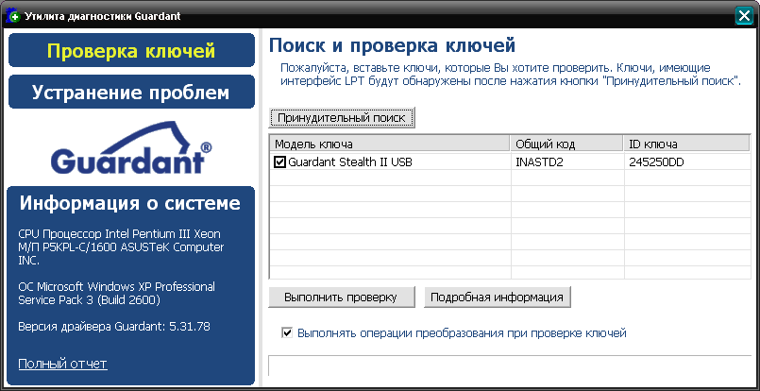This screenshot has height=391, width=760.
Task: Click the CPU Процессор Intel Pentium III Xeon line
Action: coord(119,233)
